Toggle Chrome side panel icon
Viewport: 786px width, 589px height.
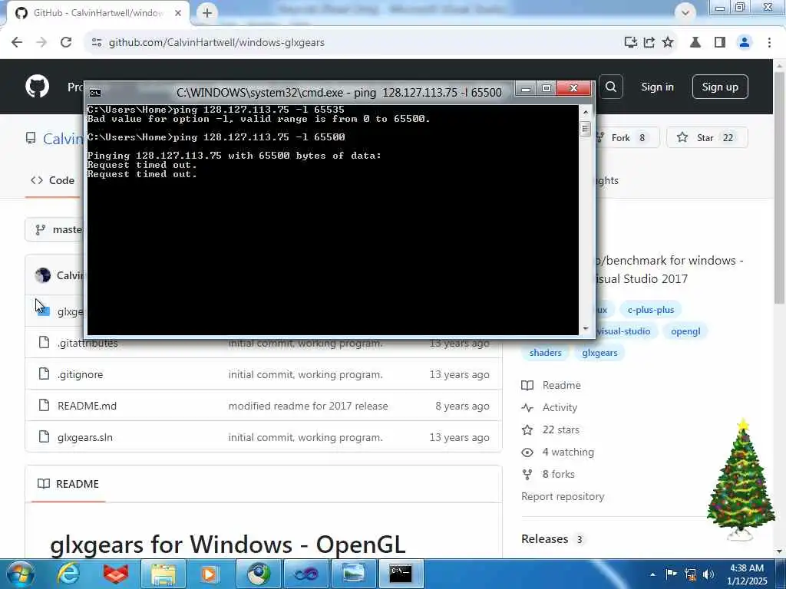click(x=720, y=43)
